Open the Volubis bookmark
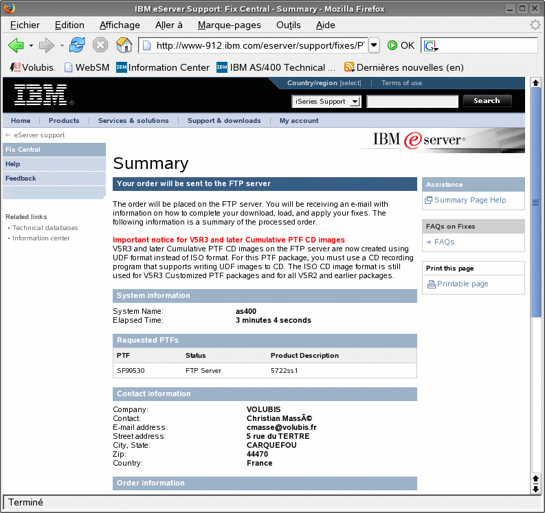Screen dimensions: 545x513 pyautogui.click(x=32, y=67)
